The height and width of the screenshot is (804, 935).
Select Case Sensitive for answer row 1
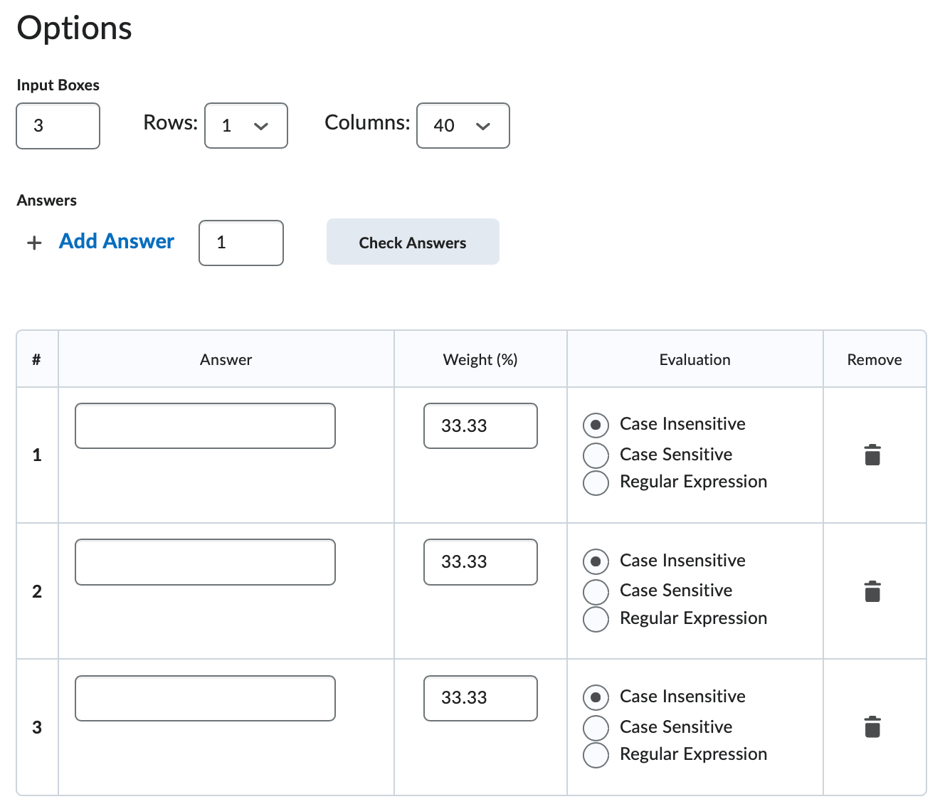pyautogui.click(x=596, y=455)
